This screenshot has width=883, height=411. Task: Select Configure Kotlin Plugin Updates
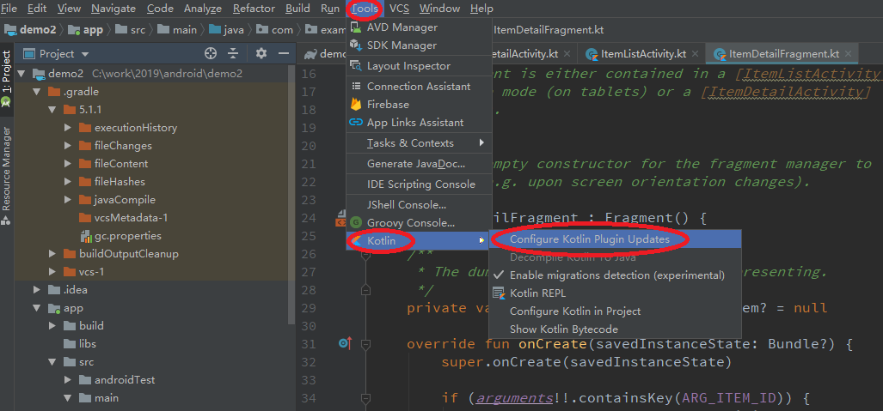[615, 239]
